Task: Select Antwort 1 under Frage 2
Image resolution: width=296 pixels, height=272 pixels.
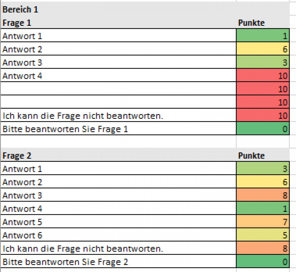Action: 118,168
